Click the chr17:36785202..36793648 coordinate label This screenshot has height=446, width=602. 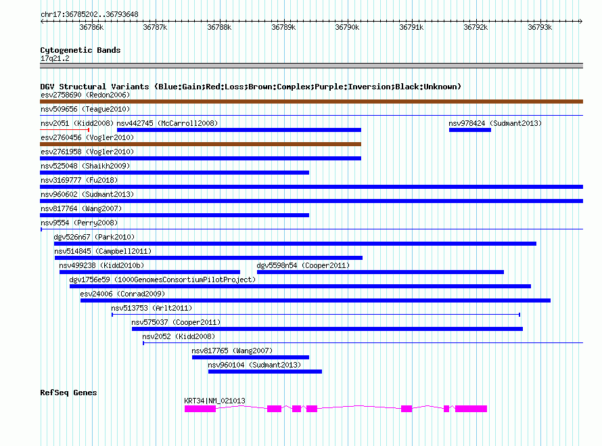[89, 15]
